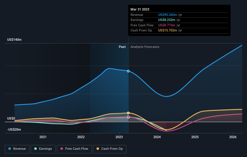Screen dimensions: 247x157
Task: Click the US$8.773m free cash flow value
Action: pos(167,25)
